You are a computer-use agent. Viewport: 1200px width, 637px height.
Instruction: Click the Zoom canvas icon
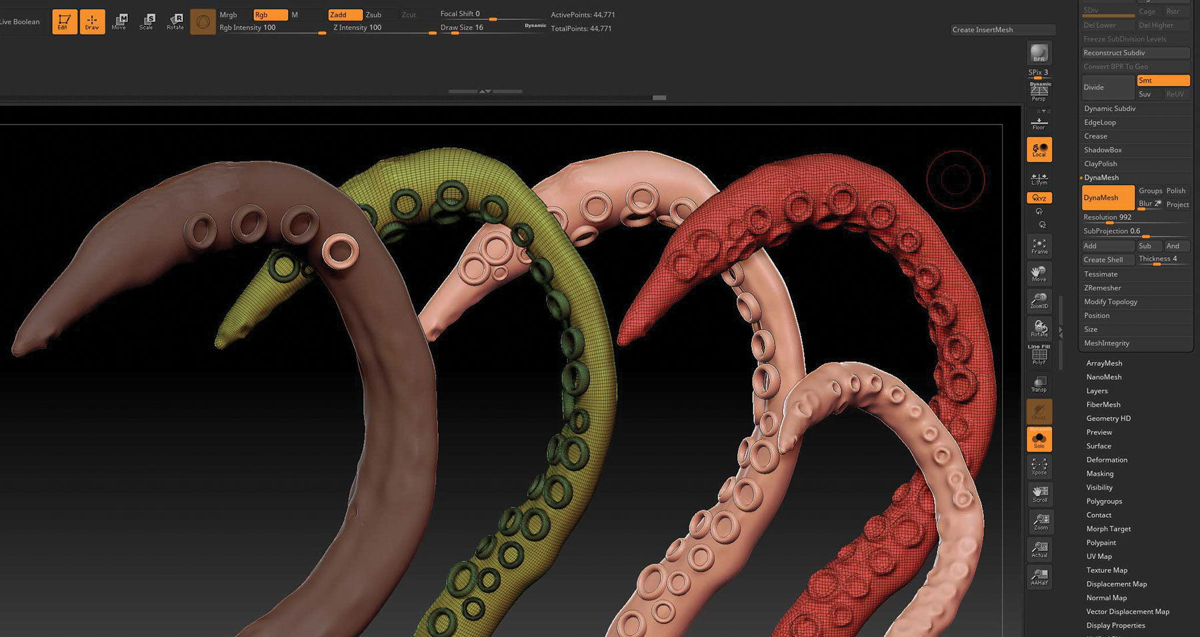click(1039, 522)
